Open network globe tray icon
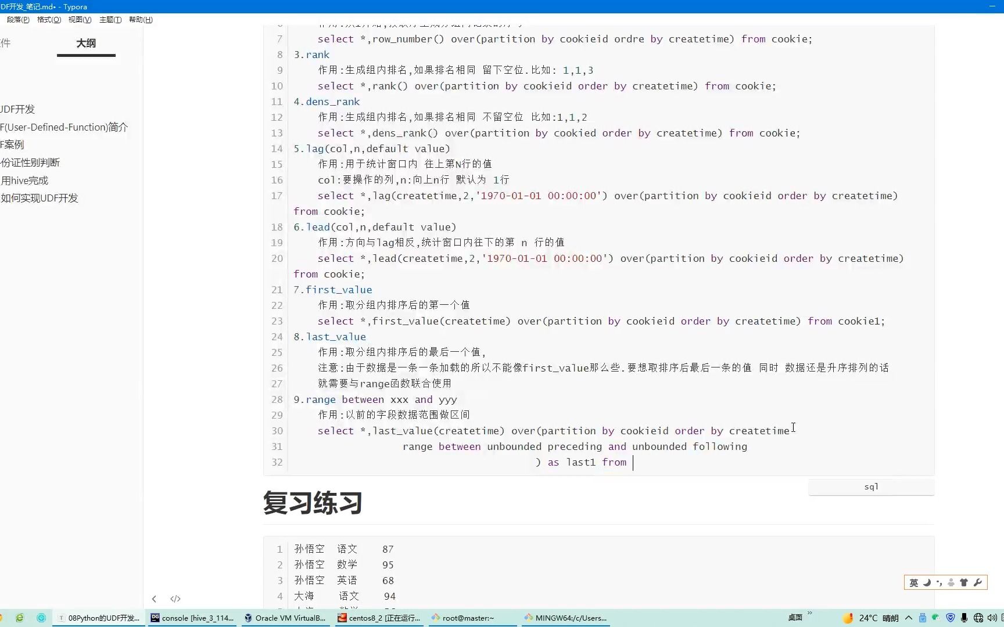The height and width of the screenshot is (627, 1004). click(x=978, y=618)
